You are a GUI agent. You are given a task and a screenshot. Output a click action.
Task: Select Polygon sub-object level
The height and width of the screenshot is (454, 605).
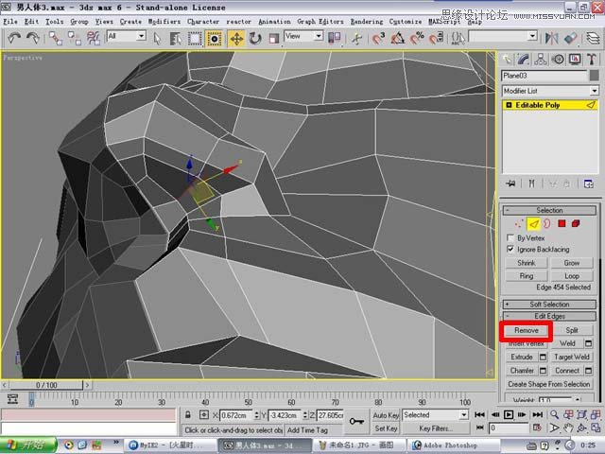[x=562, y=223]
